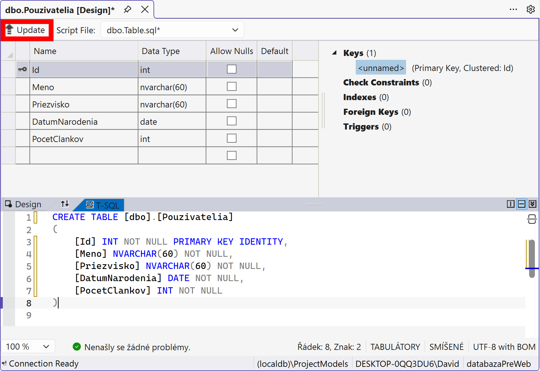Click the UTF-8 with BOM encoding entry
The height and width of the screenshot is (371, 540).
504,347
